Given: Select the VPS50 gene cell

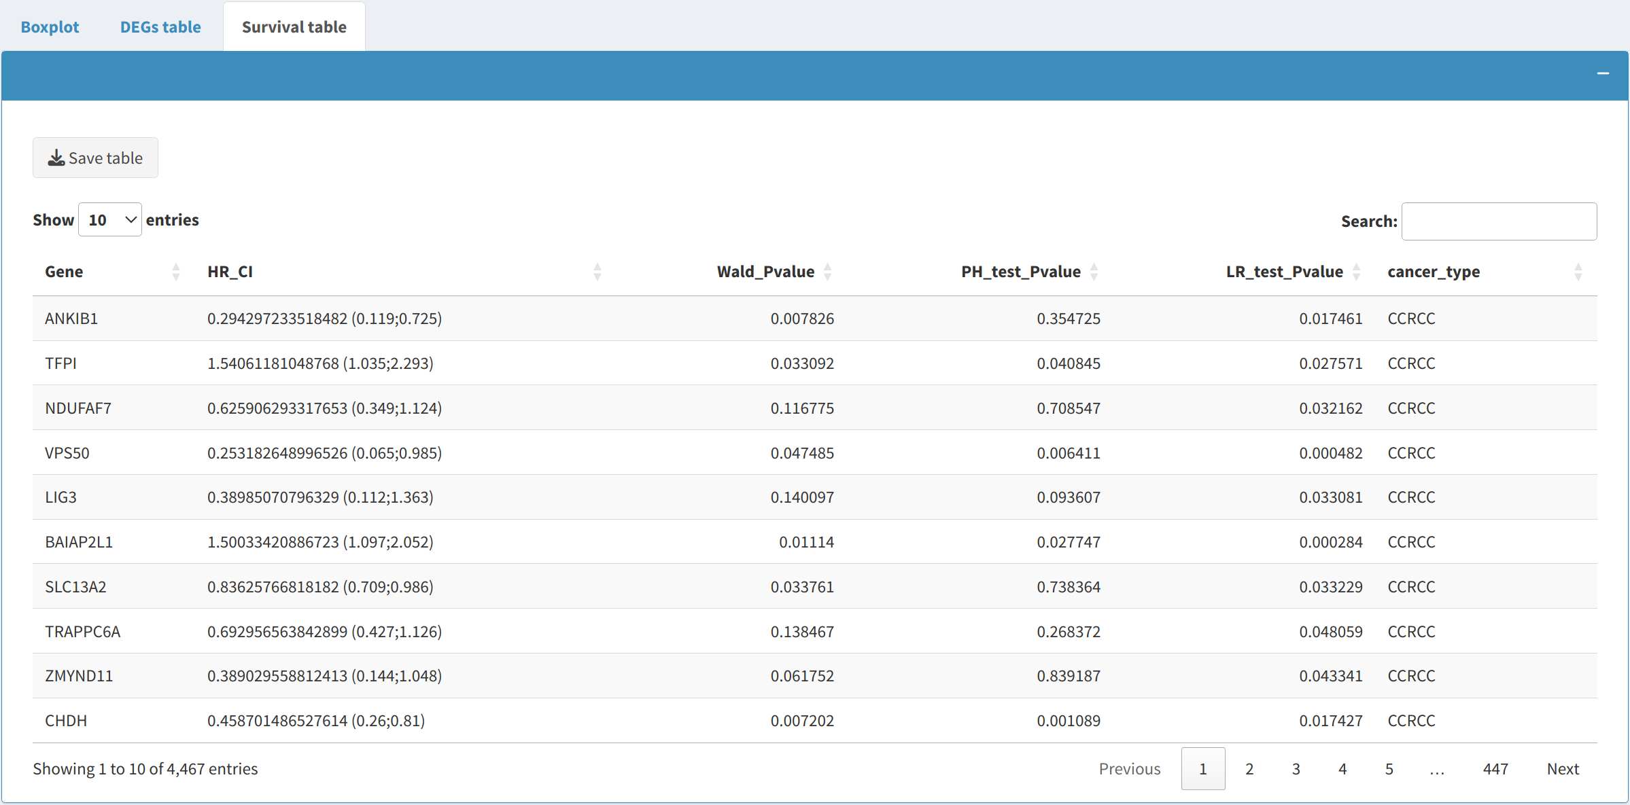Looking at the screenshot, I should click(x=67, y=453).
